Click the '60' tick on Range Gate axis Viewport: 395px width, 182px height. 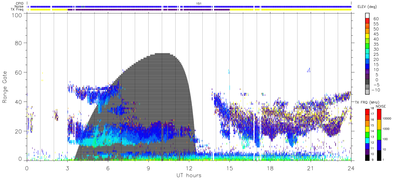[18, 73]
